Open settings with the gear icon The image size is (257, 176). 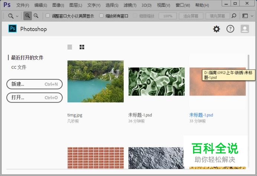pyautogui.click(x=217, y=29)
